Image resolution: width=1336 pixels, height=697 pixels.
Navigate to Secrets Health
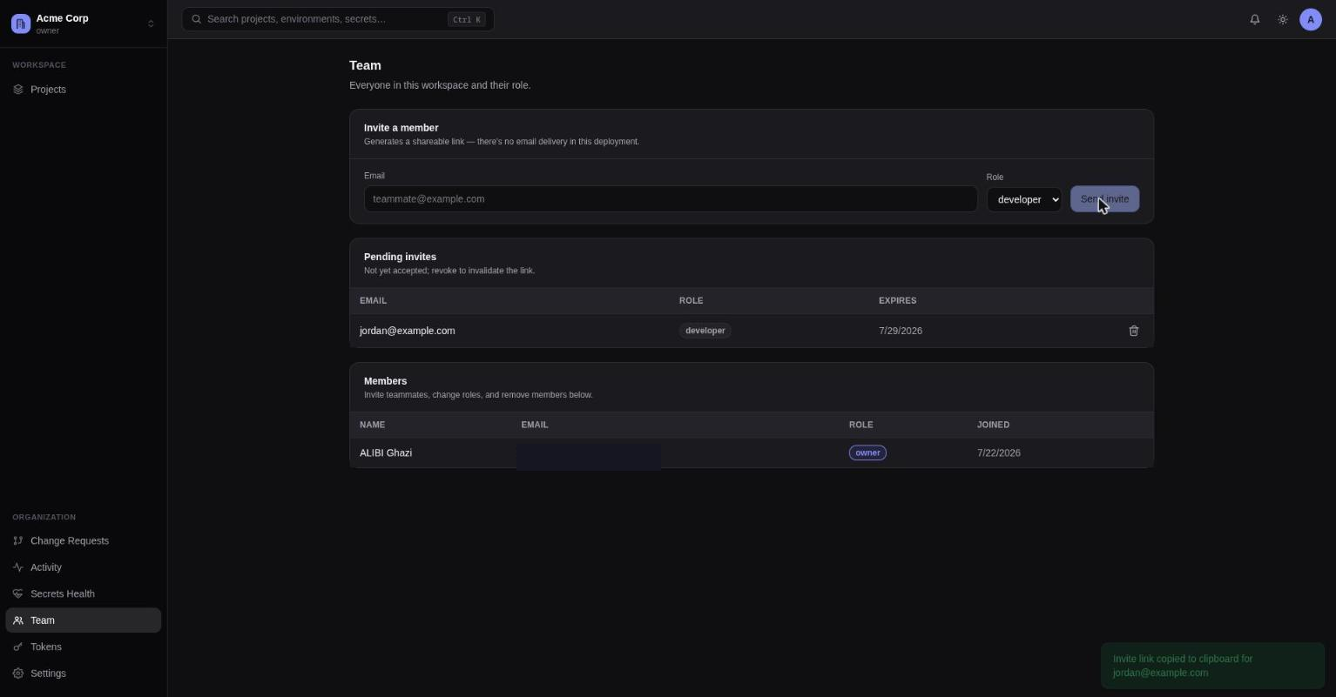point(84,594)
